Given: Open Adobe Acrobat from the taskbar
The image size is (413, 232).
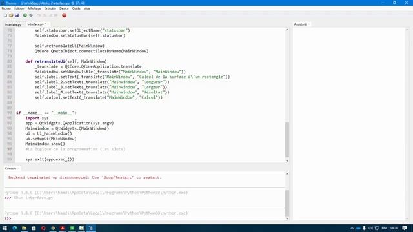Looking at the screenshot, I should [63, 228].
